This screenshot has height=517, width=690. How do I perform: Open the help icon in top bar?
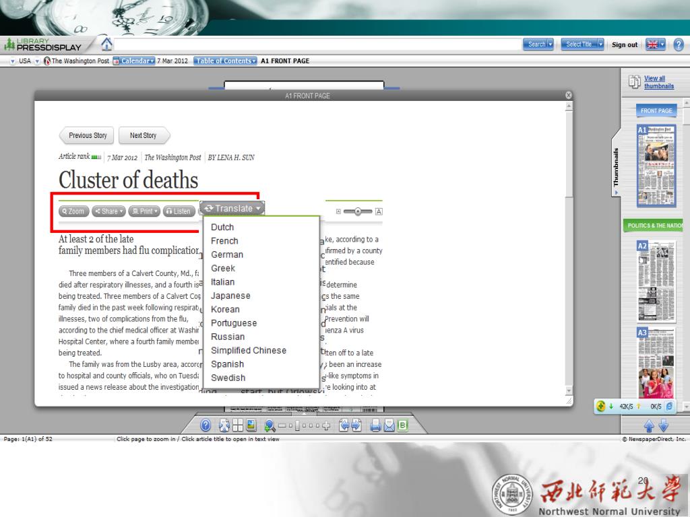[679, 44]
